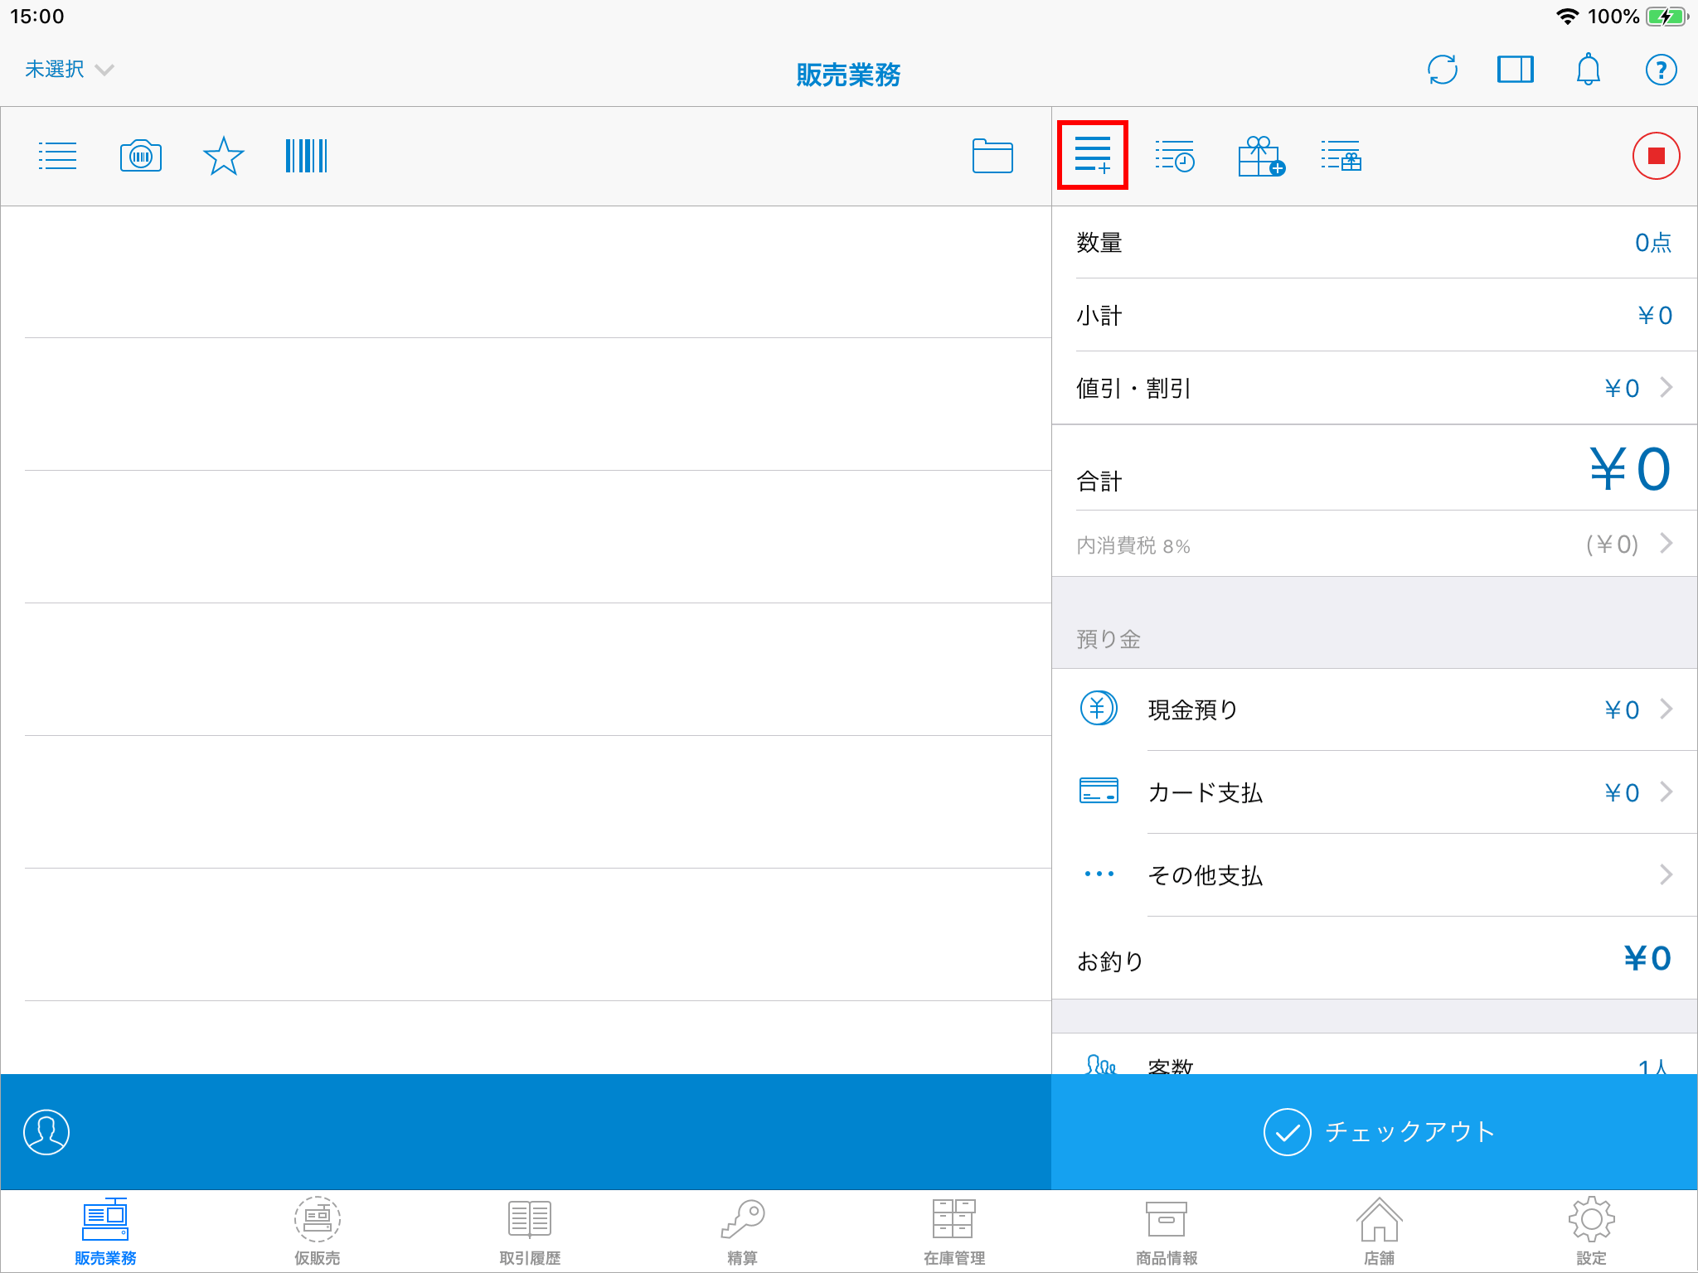Open the カード支払 payment row
1698x1273 pixels.
pos(1374,792)
